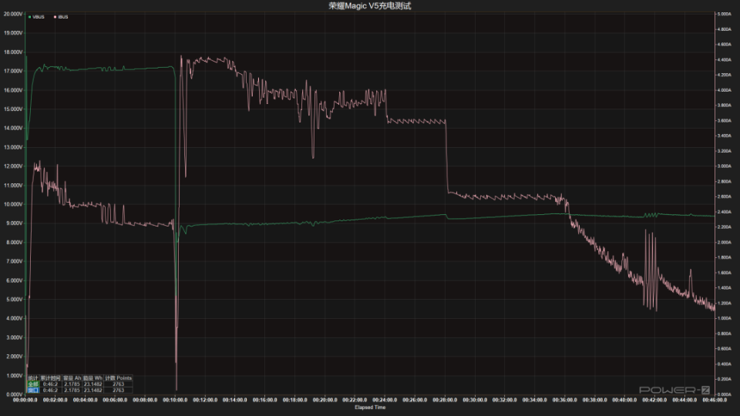Image resolution: width=740 pixels, height=416 pixels.
Task: Select the blue '窗口' row label in the stats table
Action: (x=33, y=391)
